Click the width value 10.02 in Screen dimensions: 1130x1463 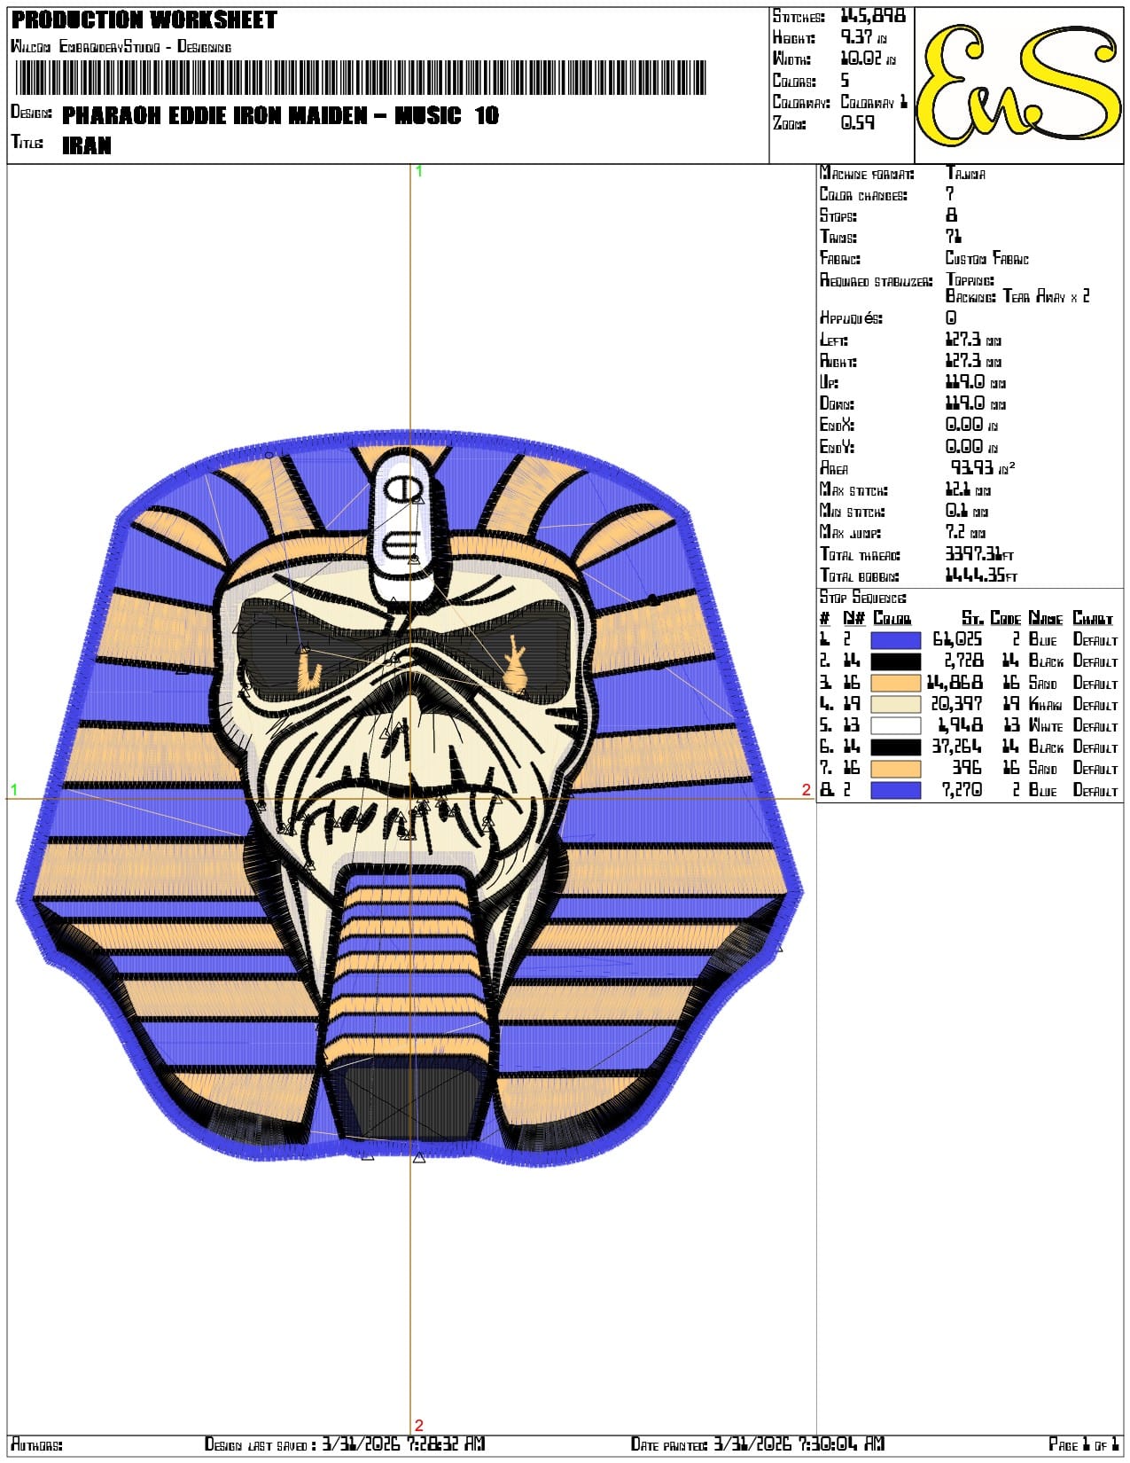pos(868,59)
